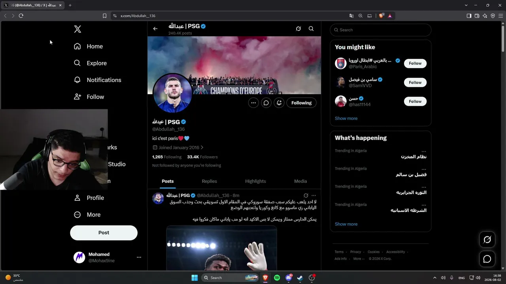Open the Accessibility footer link
The width and height of the screenshot is (506, 284).
click(x=396, y=252)
